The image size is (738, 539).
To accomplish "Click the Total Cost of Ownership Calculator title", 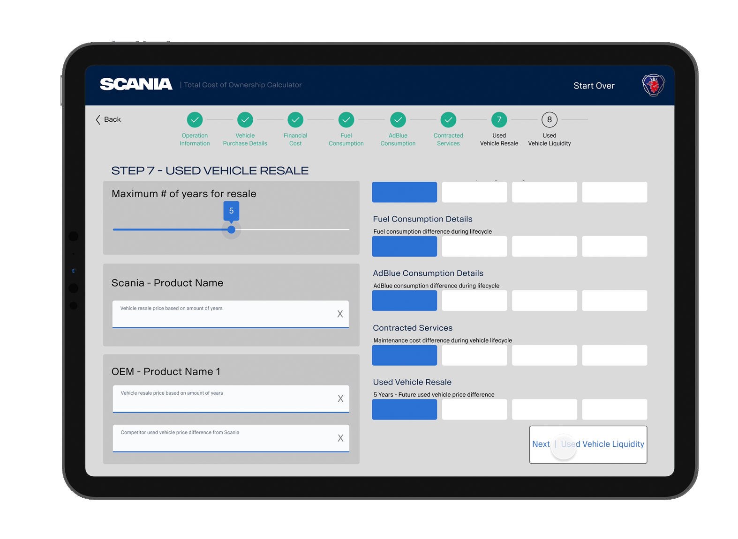I will point(242,85).
